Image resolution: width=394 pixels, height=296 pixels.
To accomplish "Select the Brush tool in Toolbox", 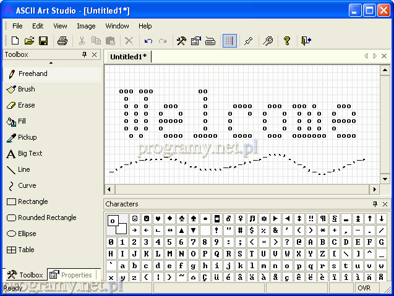I will 26,90.
